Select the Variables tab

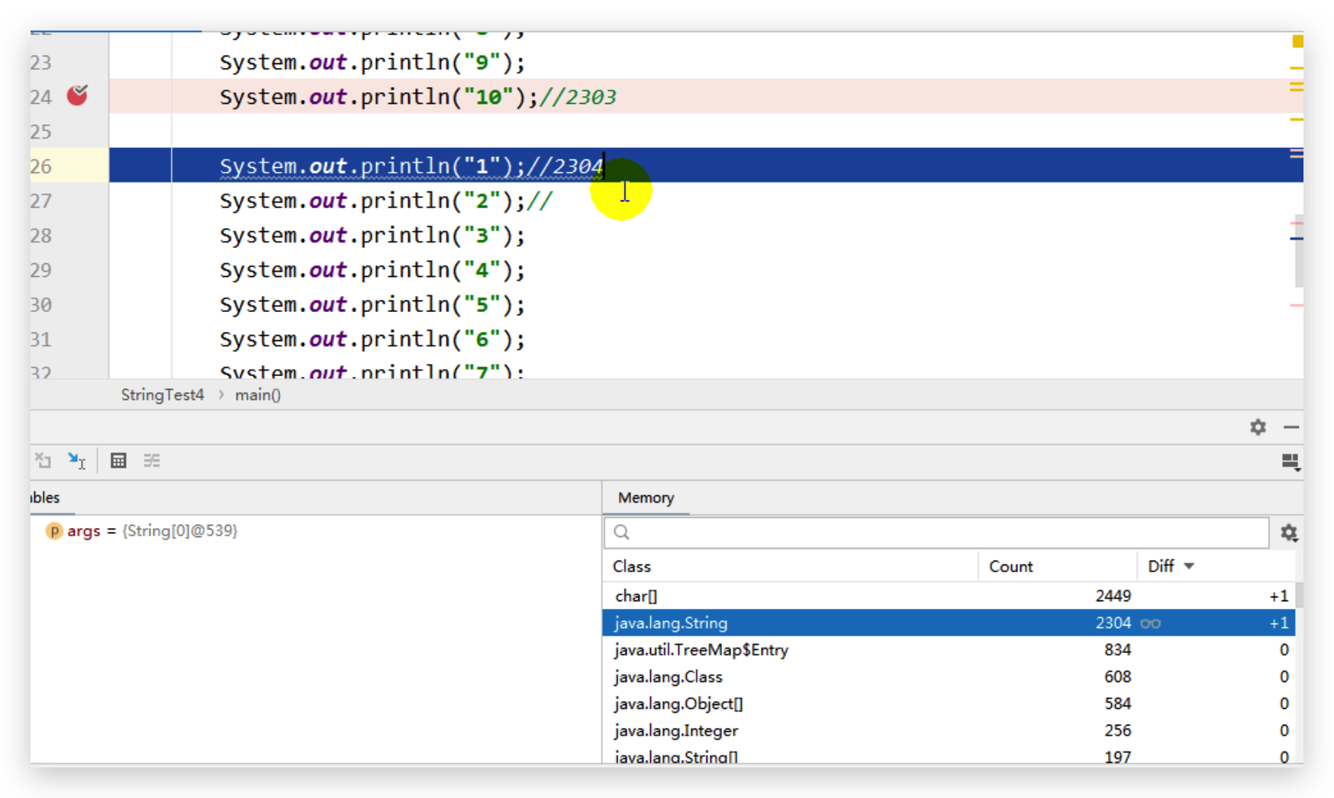pos(46,498)
